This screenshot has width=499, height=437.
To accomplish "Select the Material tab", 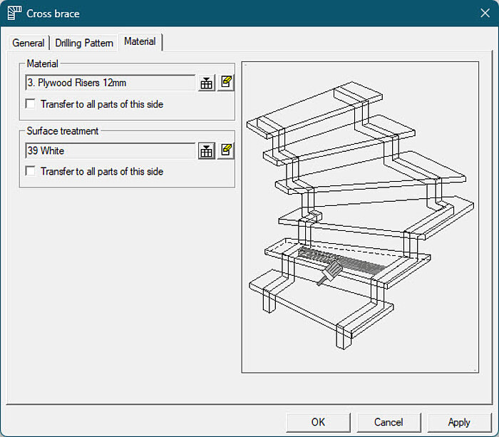I will click(140, 41).
